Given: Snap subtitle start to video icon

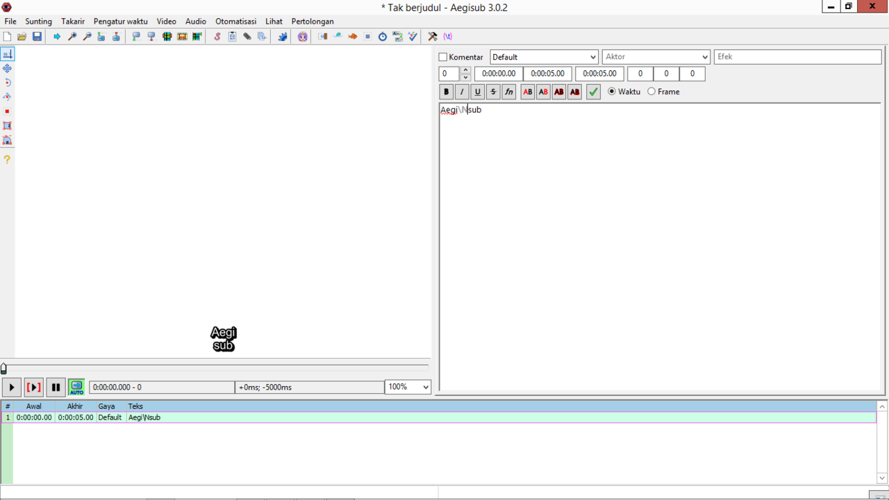Looking at the screenshot, I should [x=136, y=36].
